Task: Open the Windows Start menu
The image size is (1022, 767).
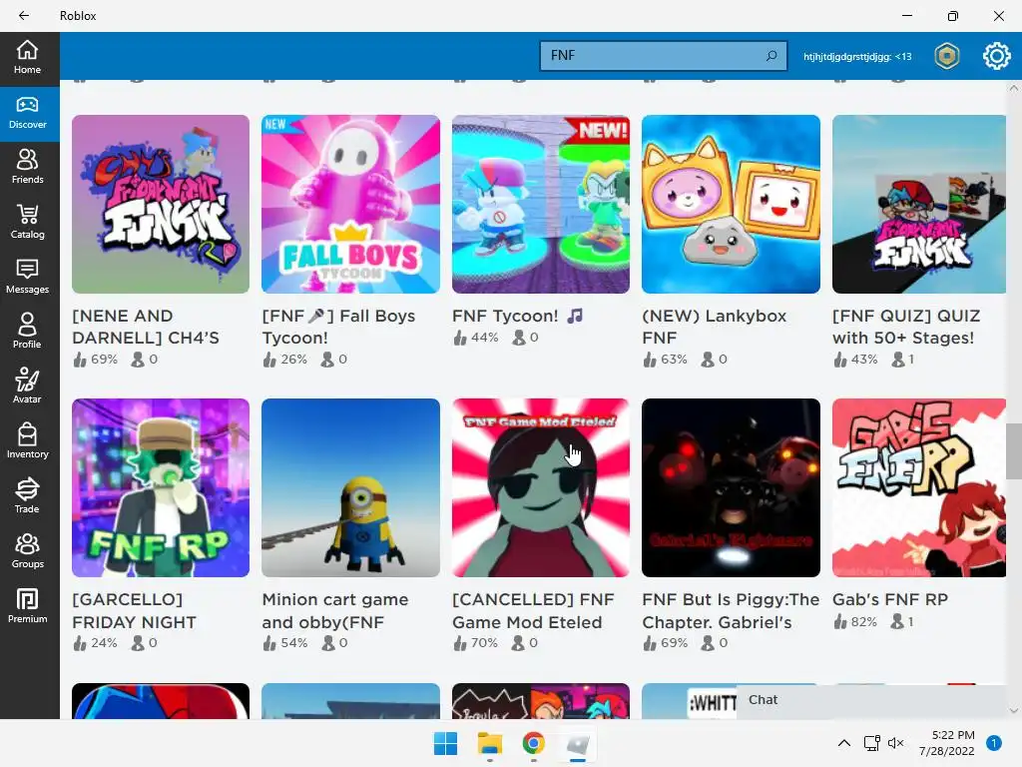Action: pyautogui.click(x=446, y=743)
